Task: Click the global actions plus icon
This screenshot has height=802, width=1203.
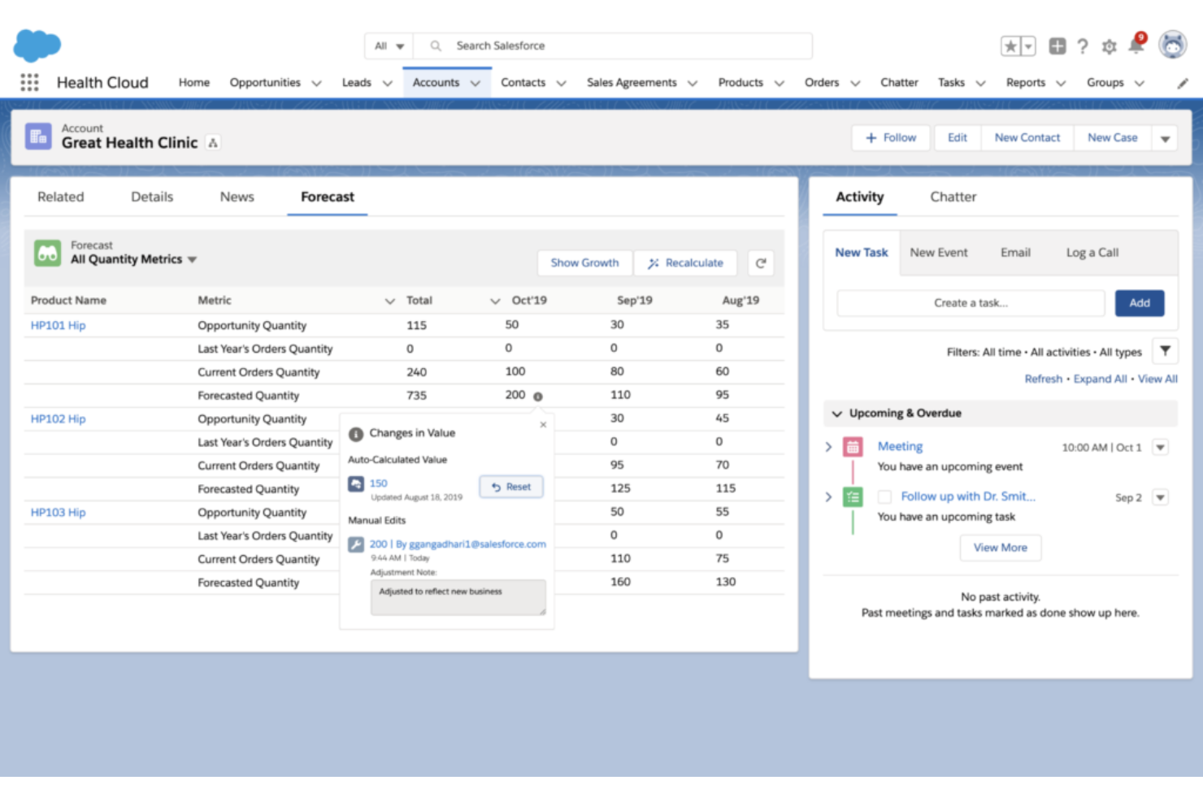Action: tap(1057, 46)
